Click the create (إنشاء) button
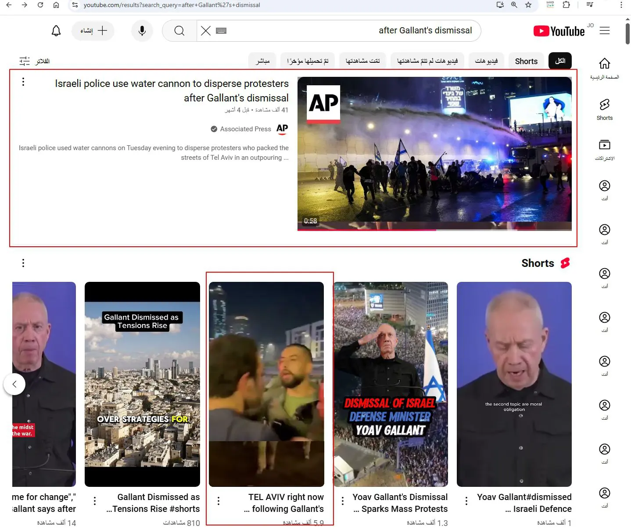This screenshot has width=631, height=529. (93, 31)
